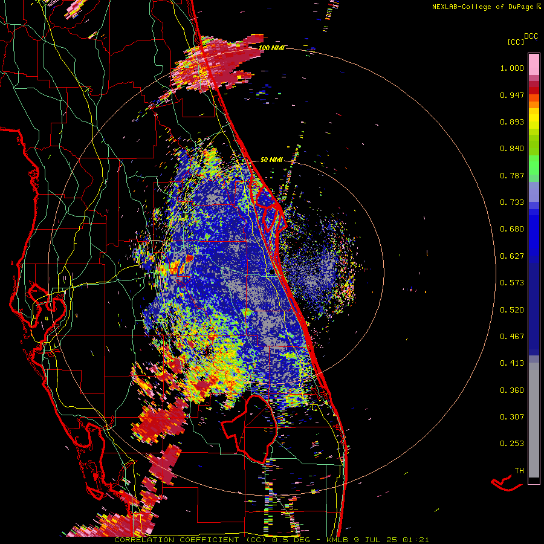The height and width of the screenshot is (544, 544).
Task: Click the 0.787 legend value
Action: (x=512, y=175)
